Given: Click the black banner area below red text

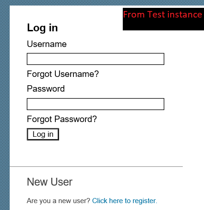Looking at the screenshot, I should [163, 24].
